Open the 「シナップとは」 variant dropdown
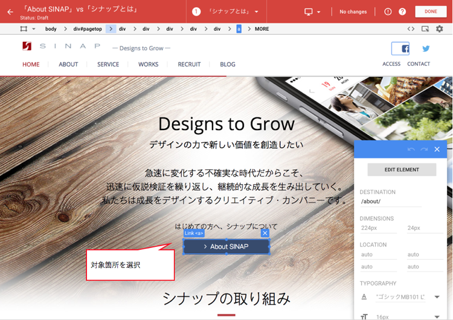Viewport: 453px width, 320px height. coord(233,11)
